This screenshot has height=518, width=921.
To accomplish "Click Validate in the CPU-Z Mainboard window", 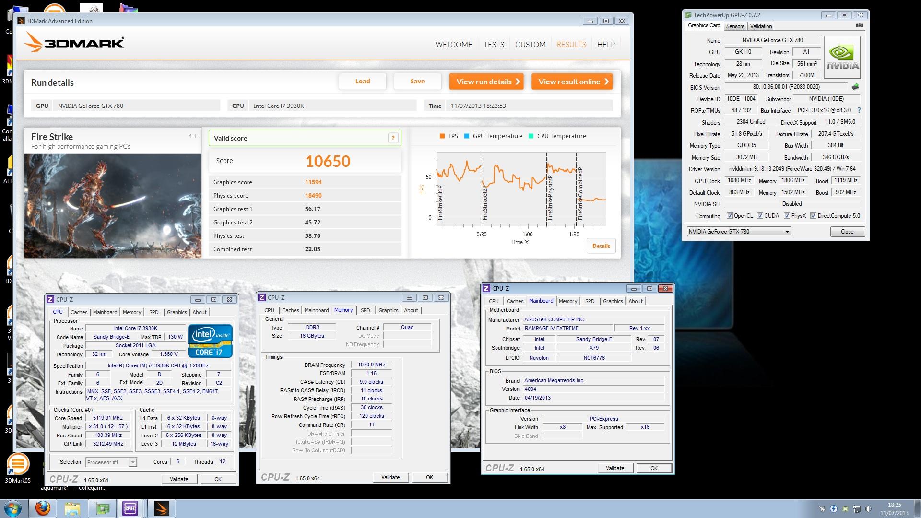I will (x=615, y=468).
